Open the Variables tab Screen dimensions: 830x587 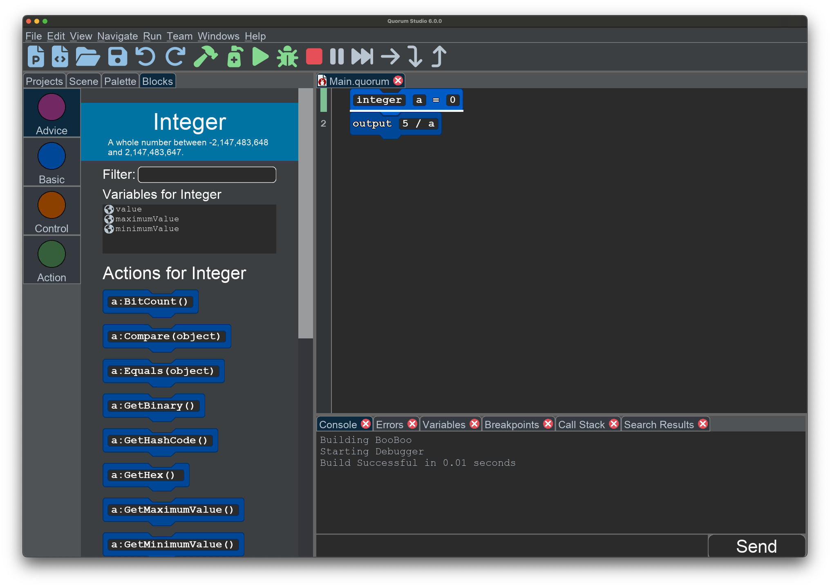pos(444,425)
